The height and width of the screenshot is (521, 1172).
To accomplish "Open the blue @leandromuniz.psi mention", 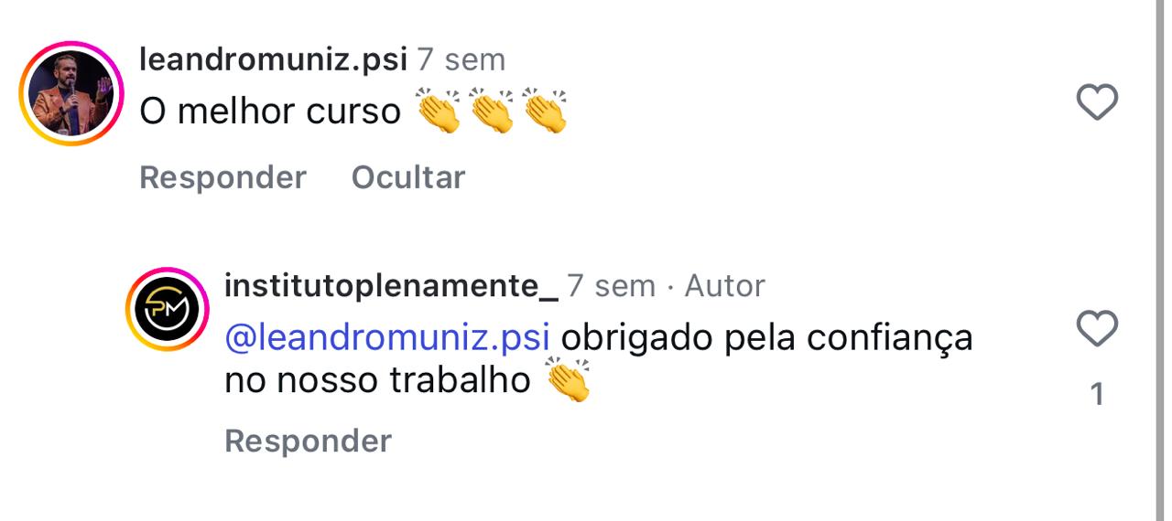I will pyautogui.click(x=386, y=338).
